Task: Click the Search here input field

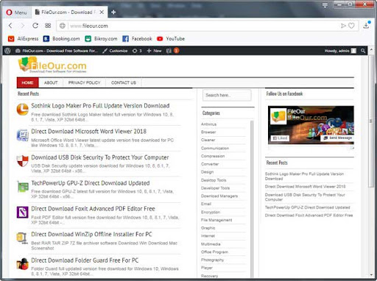Action: pos(227,95)
